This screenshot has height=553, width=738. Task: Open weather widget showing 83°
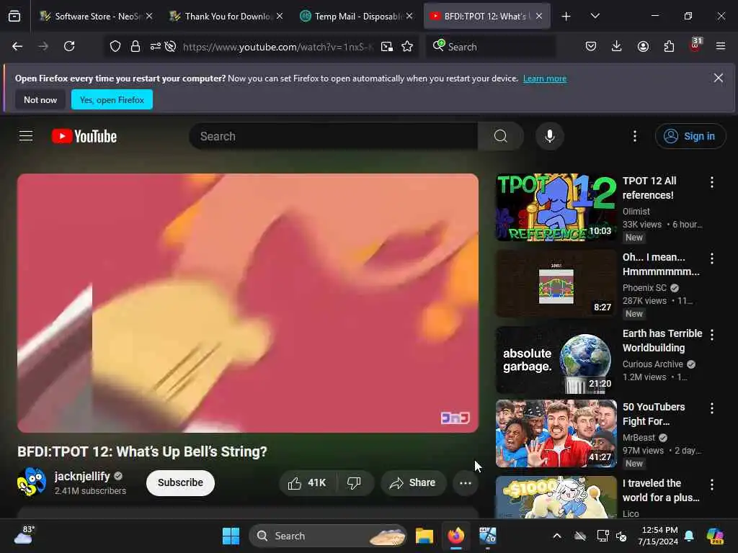(x=24, y=535)
